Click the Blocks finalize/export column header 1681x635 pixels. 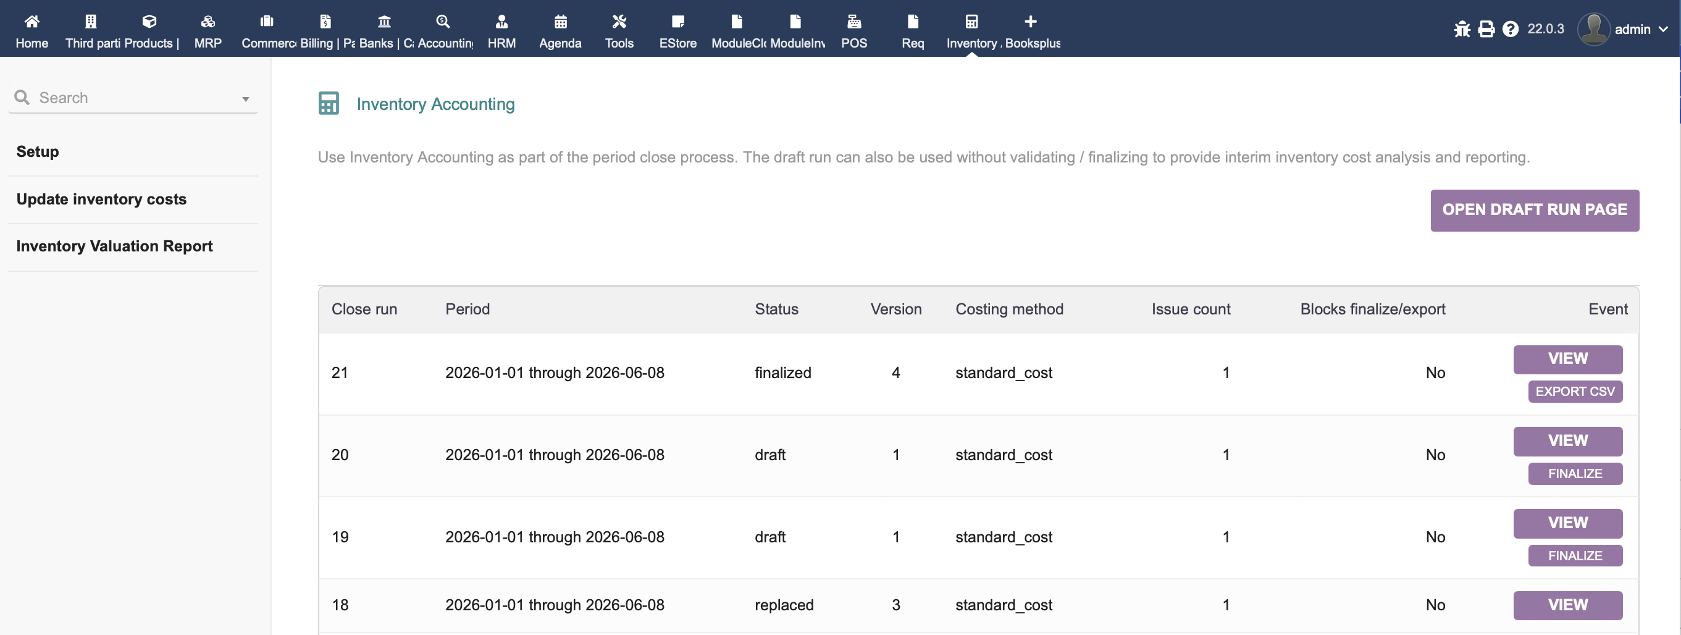[1372, 309]
